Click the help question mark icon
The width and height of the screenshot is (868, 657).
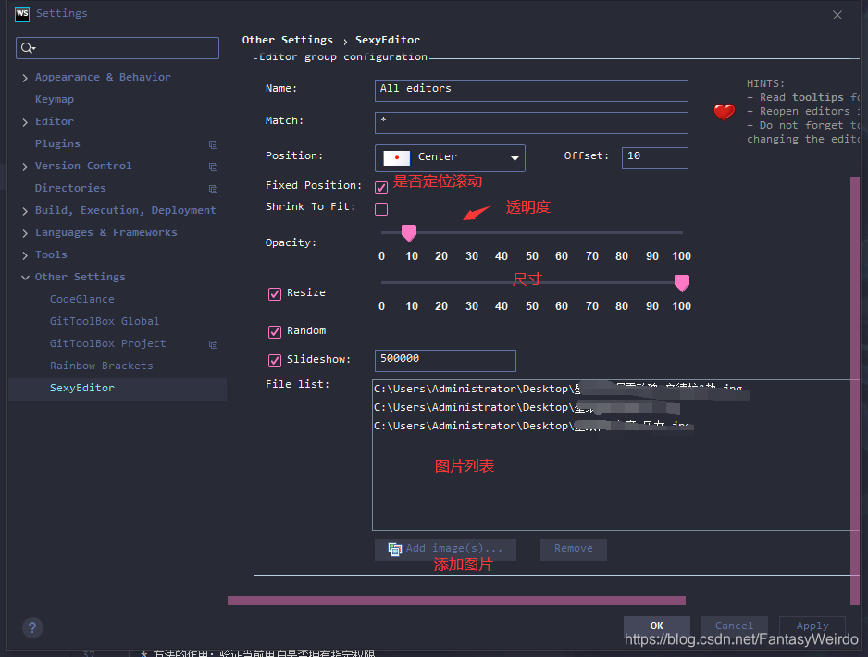coord(32,627)
